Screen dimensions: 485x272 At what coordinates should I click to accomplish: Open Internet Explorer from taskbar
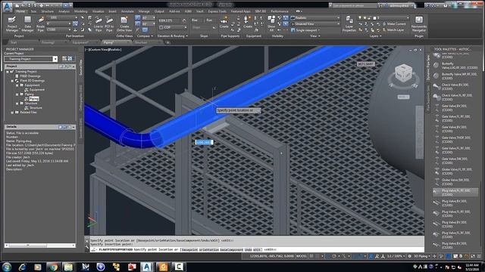point(22,267)
